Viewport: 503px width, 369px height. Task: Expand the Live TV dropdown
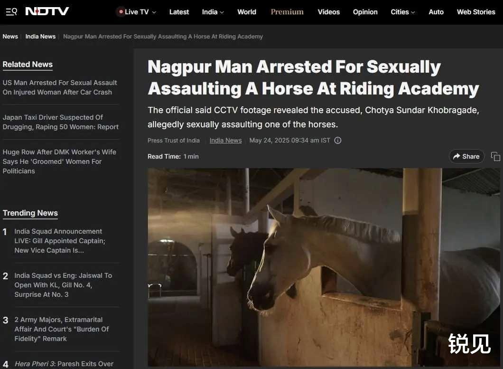[x=154, y=12]
